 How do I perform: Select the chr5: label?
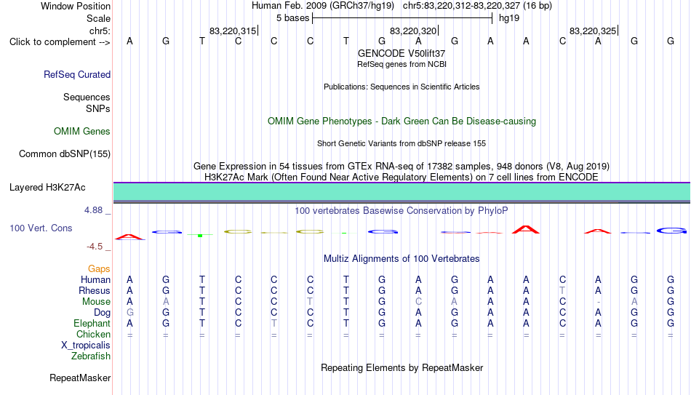click(x=100, y=31)
